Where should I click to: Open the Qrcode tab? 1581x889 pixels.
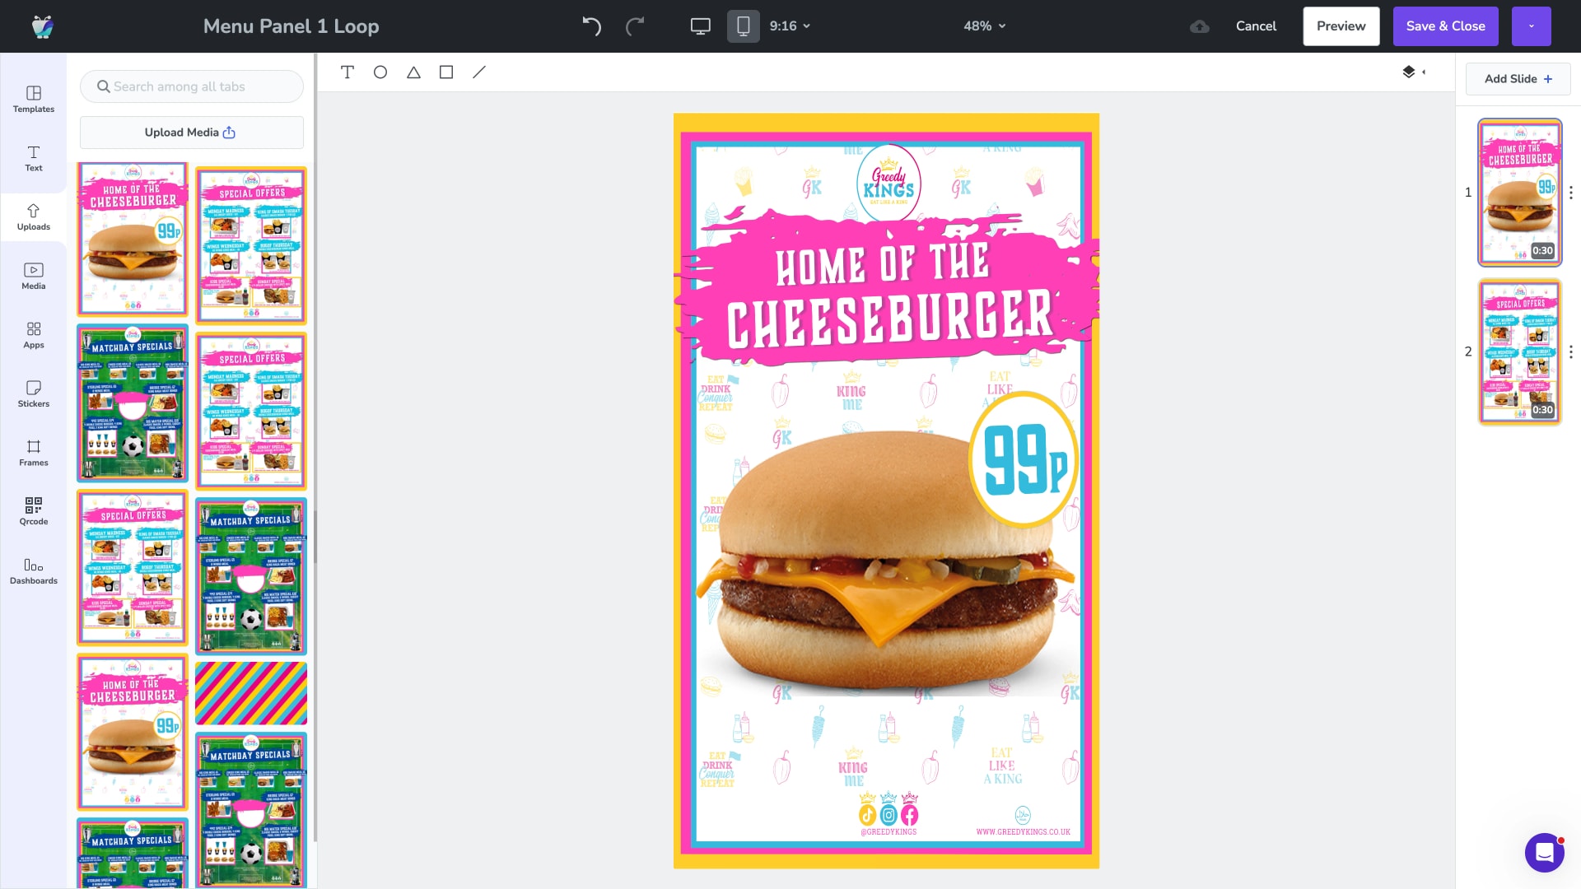pyautogui.click(x=34, y=512)
